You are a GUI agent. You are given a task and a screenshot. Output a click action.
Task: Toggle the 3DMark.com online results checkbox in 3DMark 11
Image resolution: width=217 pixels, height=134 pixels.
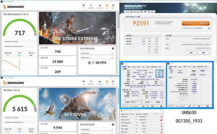[209, 28]
